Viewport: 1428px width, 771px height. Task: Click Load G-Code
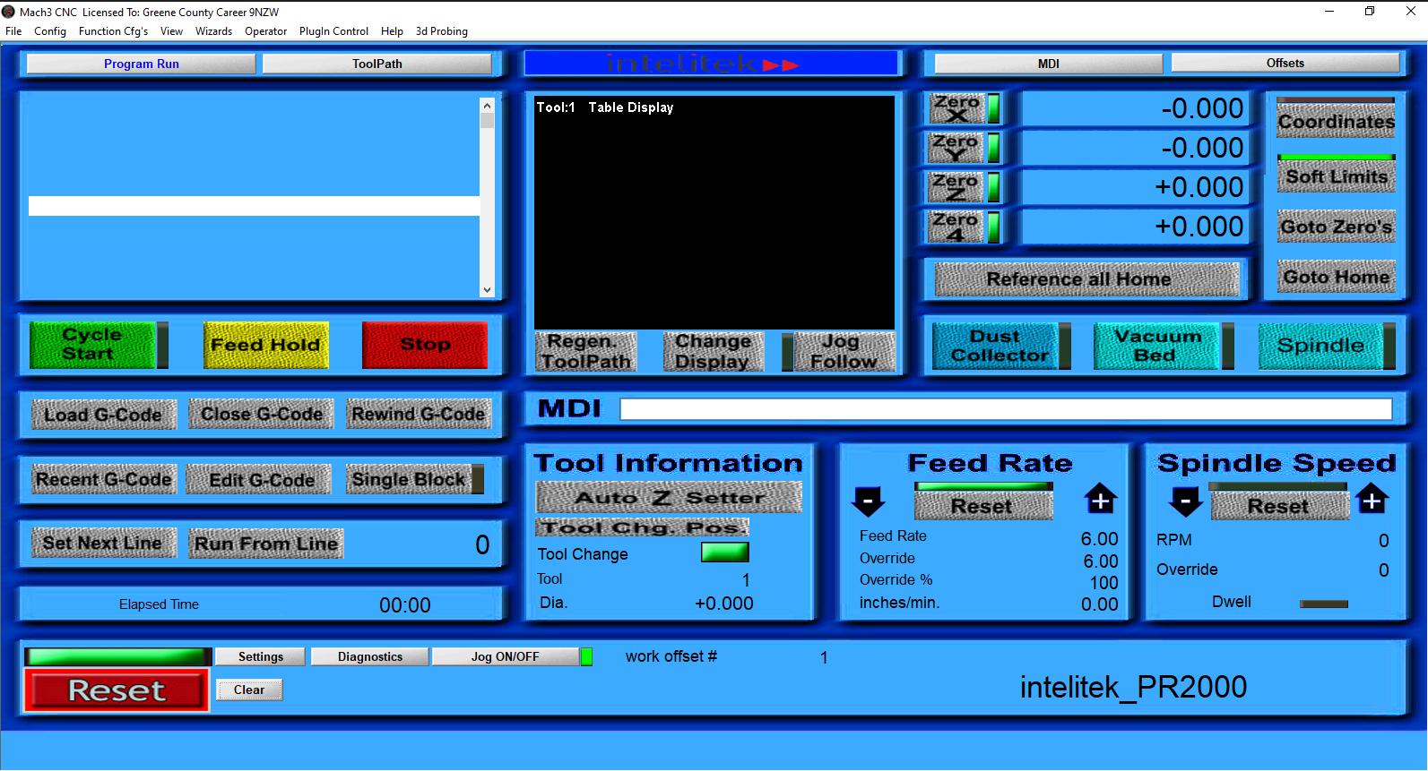click(103, 415)
